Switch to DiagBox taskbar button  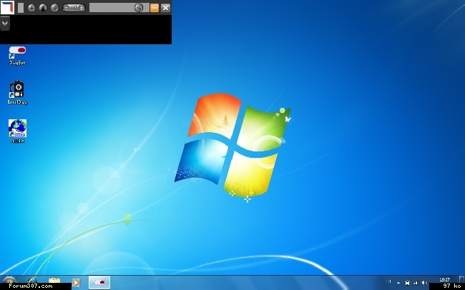(x=99, y=282)
